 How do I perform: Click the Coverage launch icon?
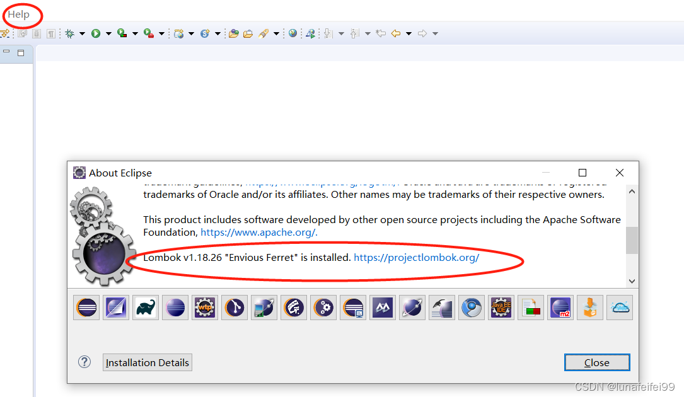pyautogui.click(x=122, y=33)
